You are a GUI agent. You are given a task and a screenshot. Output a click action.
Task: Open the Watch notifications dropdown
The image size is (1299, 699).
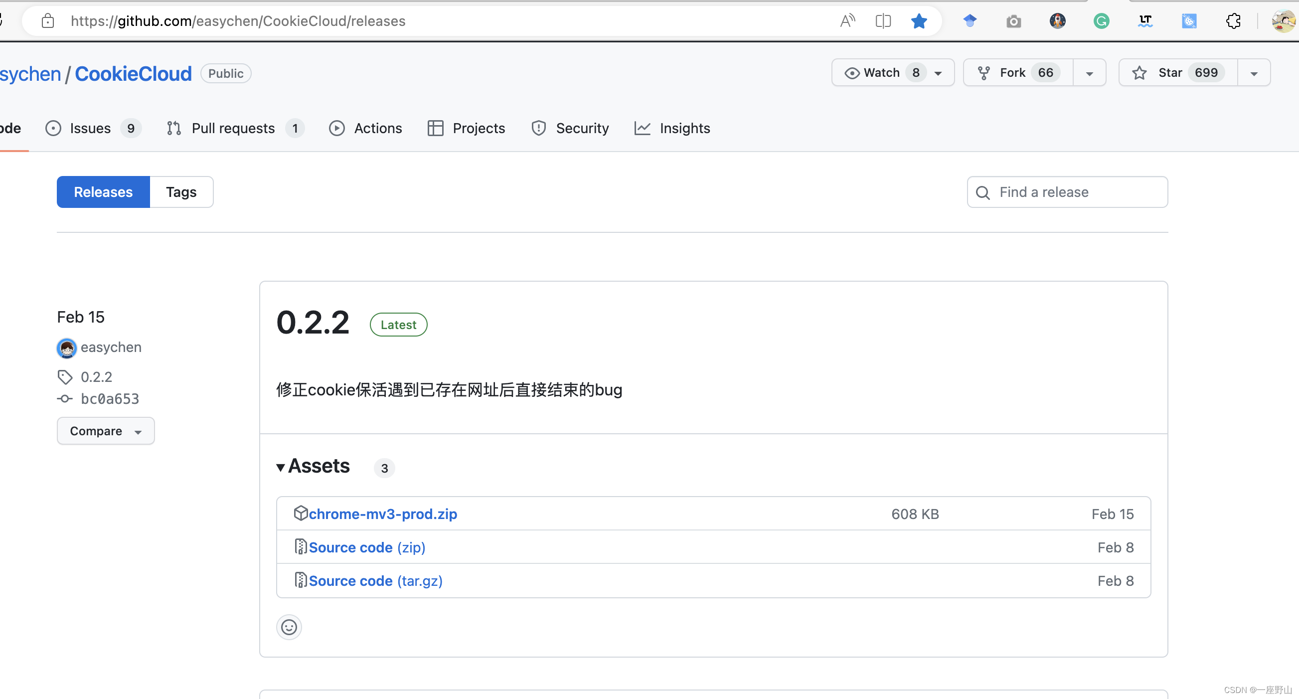(893, 73)
